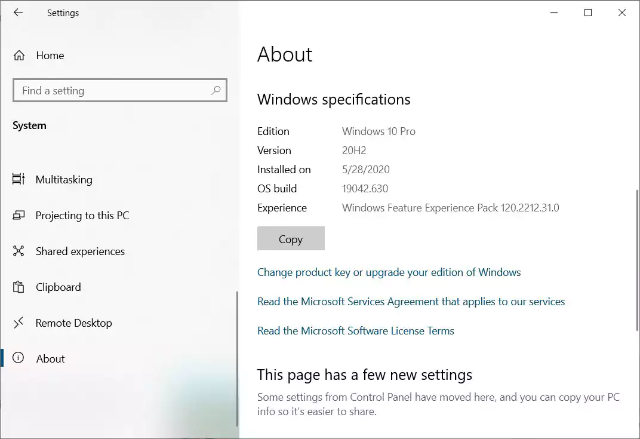Open Multitasking settings
The height and width of the screenshot is (439, 640).
click(64, 180)
